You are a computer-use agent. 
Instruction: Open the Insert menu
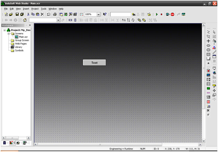(26, 9)
